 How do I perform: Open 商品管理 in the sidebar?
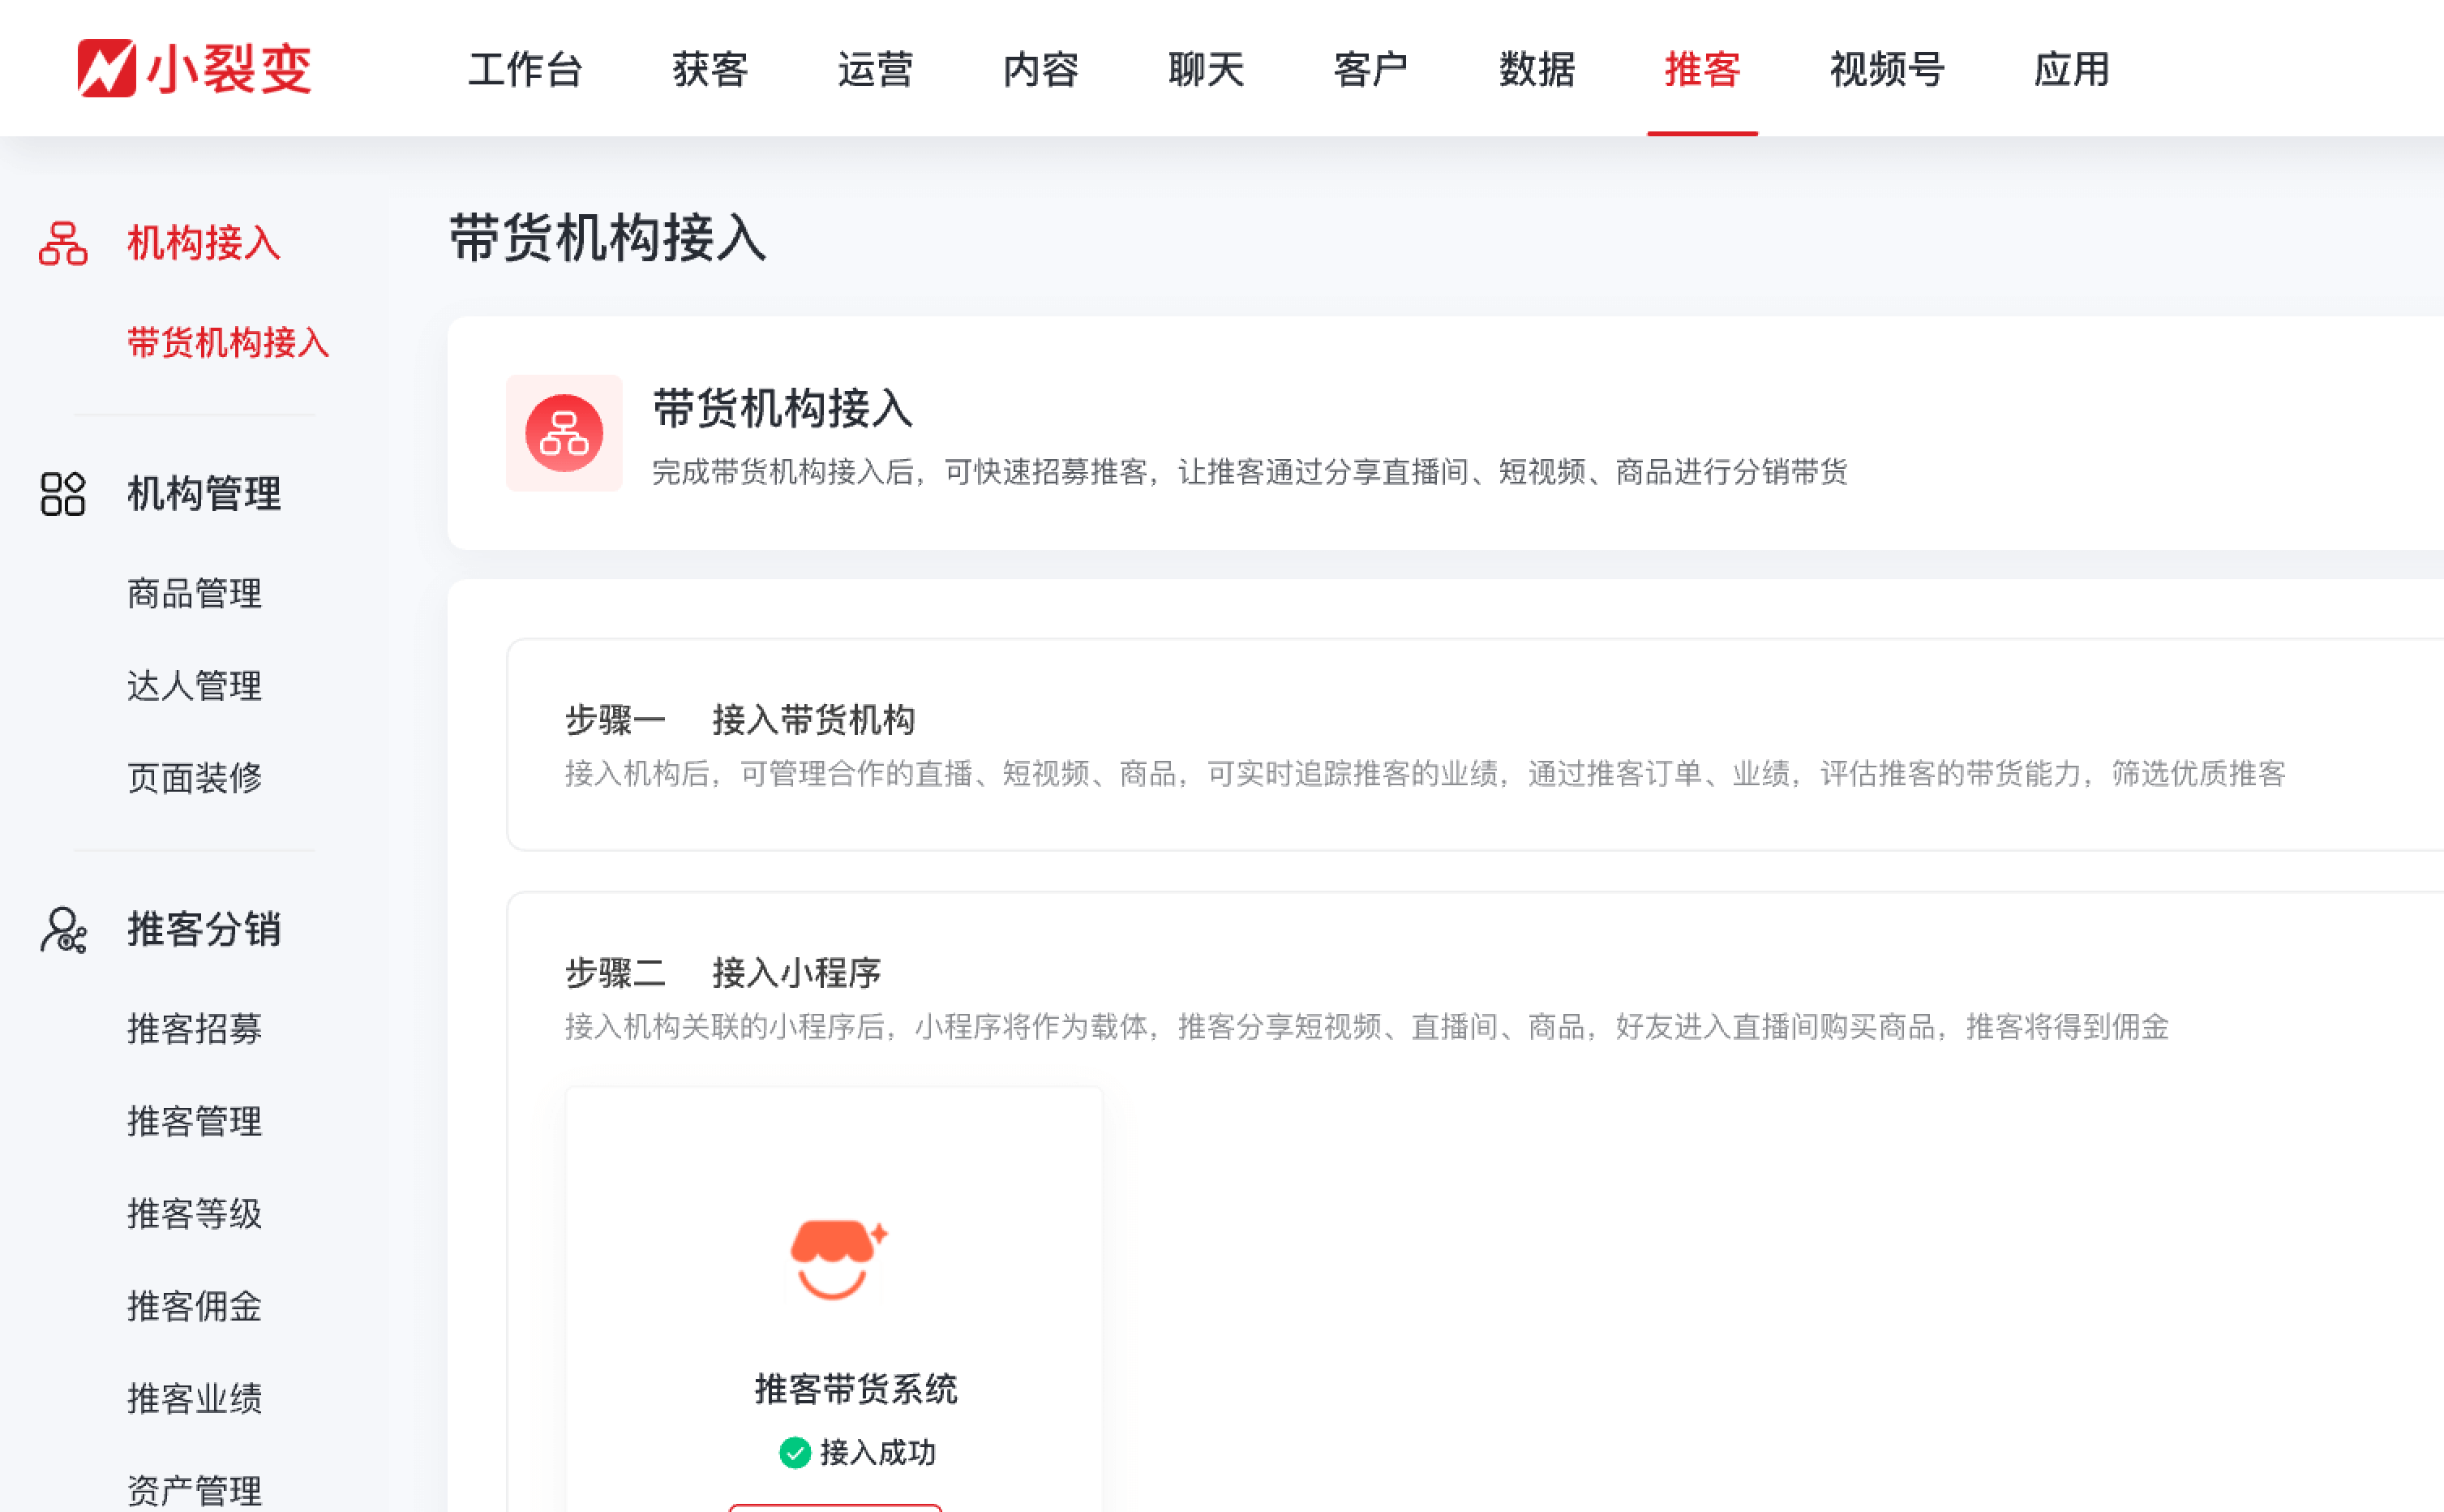tap(194, 594)
